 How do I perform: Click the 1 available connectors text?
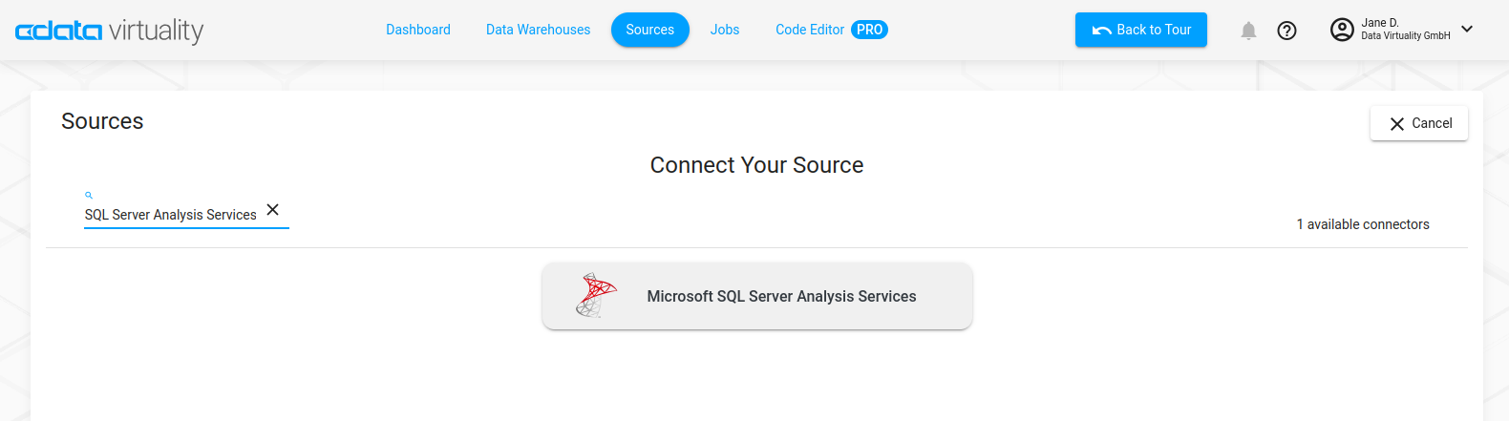pyautogui.click(x=1363, y=224)
